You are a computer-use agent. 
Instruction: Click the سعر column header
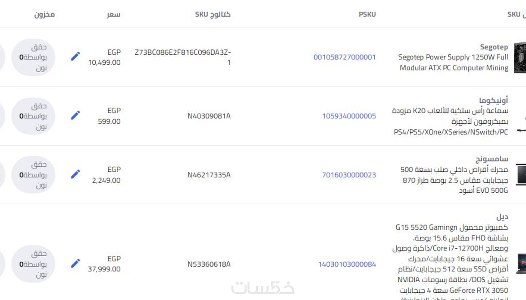pos(114,15)
